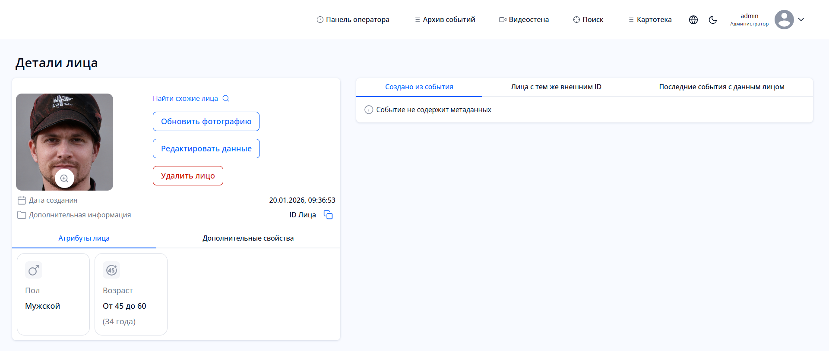The height and width of the screenshot is (351, 829).
Task: Switch to Дополнительные свойства tab
Action: coord(248,238)
